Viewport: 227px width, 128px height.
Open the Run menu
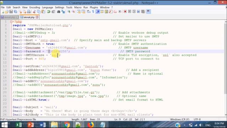(85, 7)
